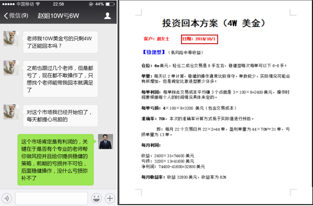313x206 pixels.
Task: Focus the chat message input field
Action: point(52,198)
